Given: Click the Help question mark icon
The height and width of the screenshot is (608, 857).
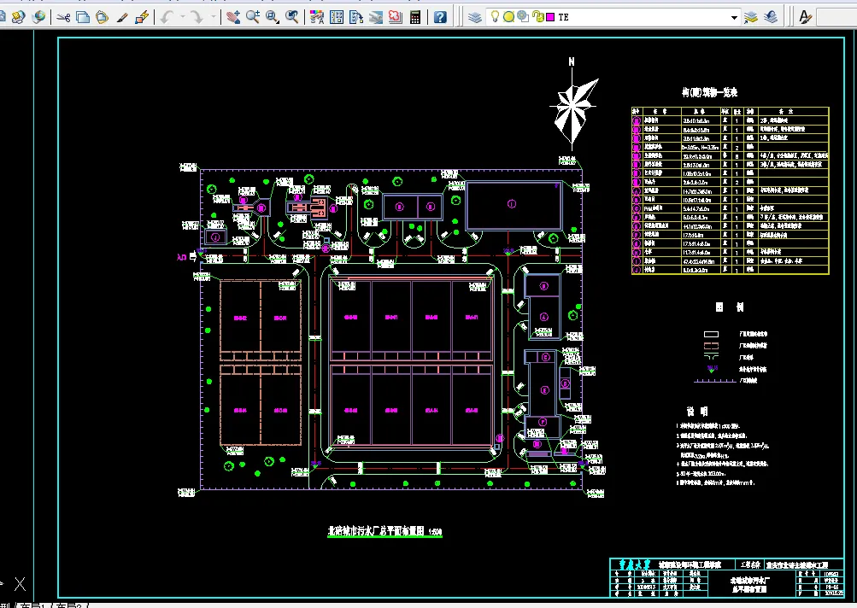Looking at the screenshot, I should [440, 17].
